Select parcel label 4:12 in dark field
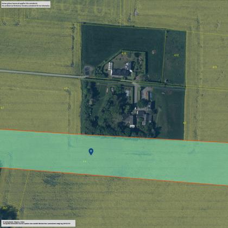228x228 pixels. pos(176,55)
